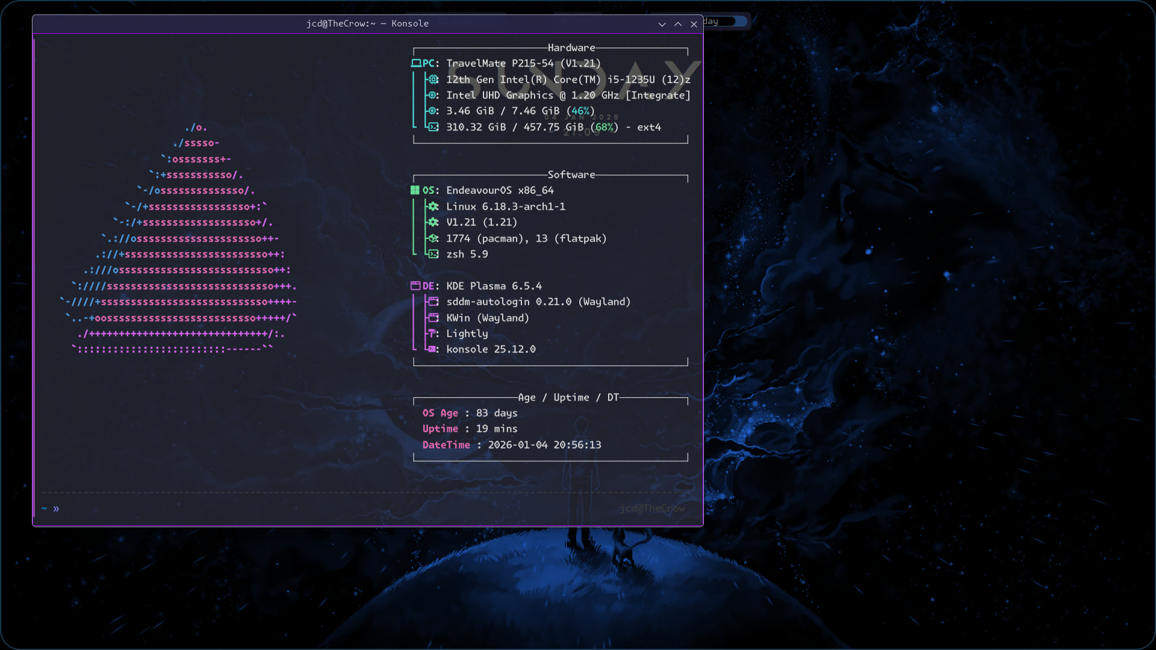Click the theme icon on the Lightly line

coord(432,333)
